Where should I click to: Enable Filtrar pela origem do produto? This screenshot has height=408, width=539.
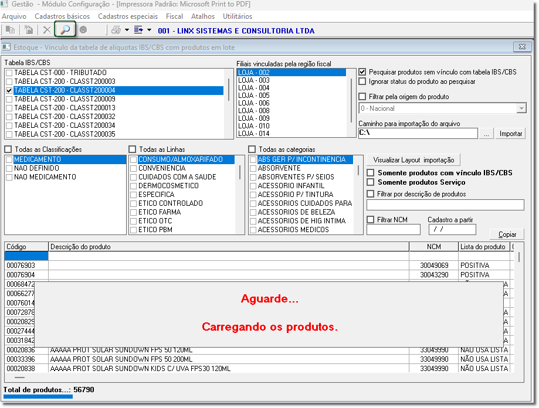click(362, 97)
